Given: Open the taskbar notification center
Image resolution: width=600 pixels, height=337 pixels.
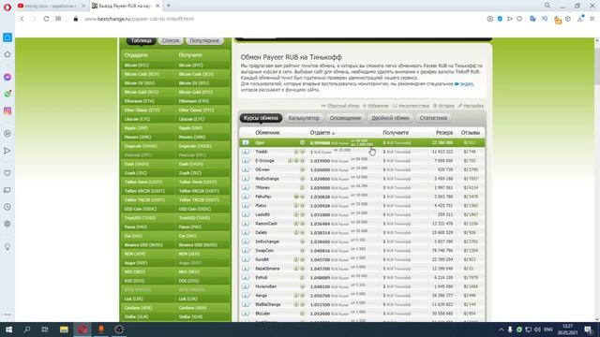Looking at the screenshot, I should [x=588, y=330].
